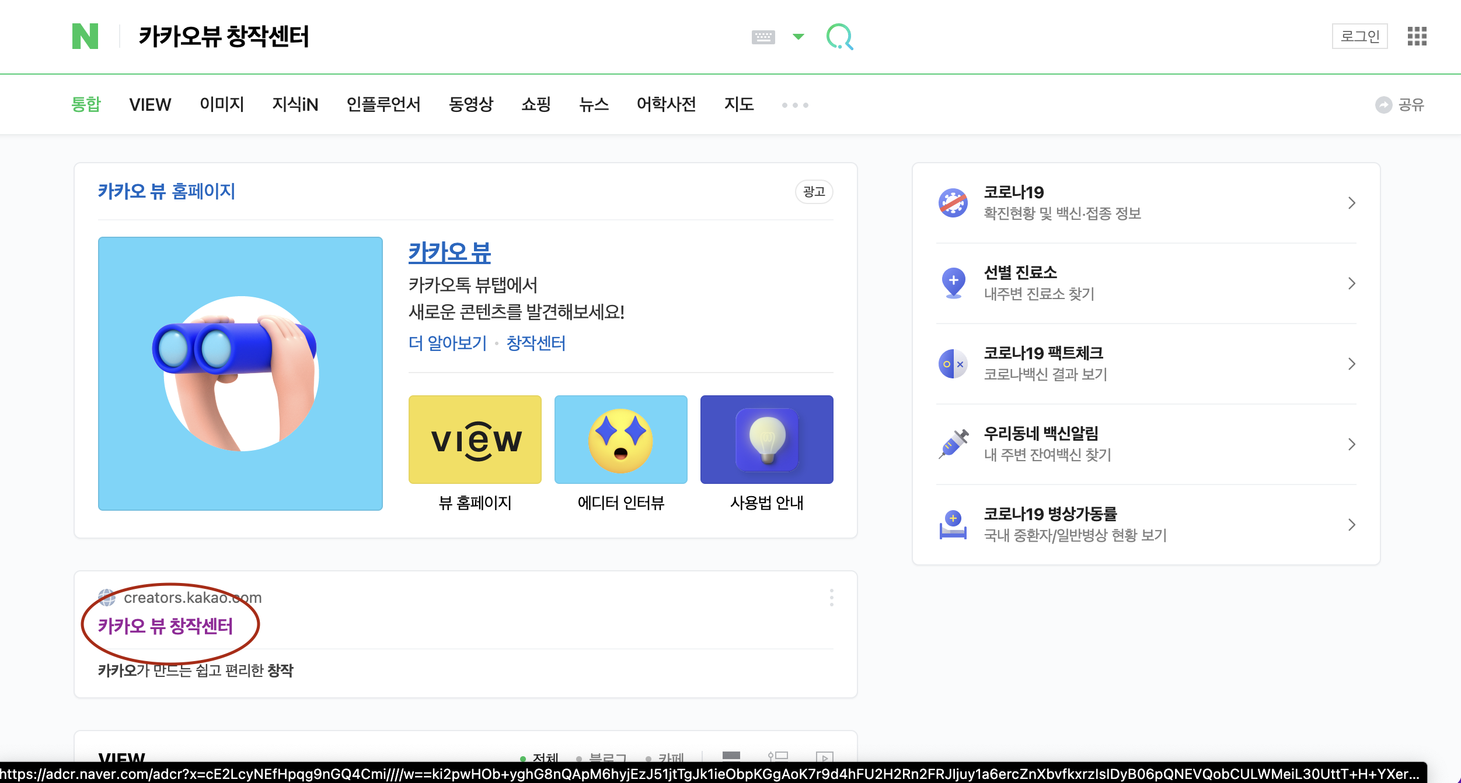Viewport: 1461px width, 783px height.
Task: Click the 더 알아보기 link
Action: [x=447, y=343]
